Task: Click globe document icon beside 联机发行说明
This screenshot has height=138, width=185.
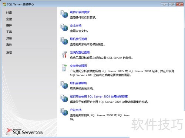Action: (64, 41)
